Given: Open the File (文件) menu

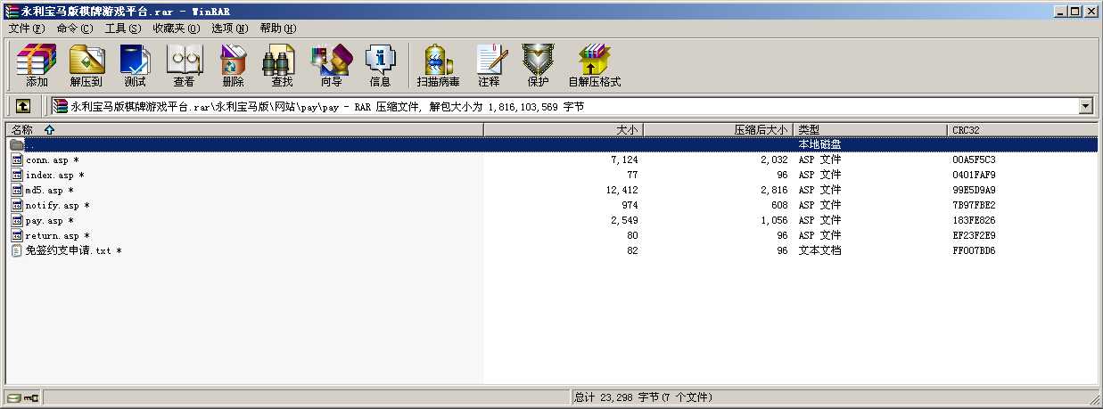Looking at the screenshot, I should click(x=27, y=29).
